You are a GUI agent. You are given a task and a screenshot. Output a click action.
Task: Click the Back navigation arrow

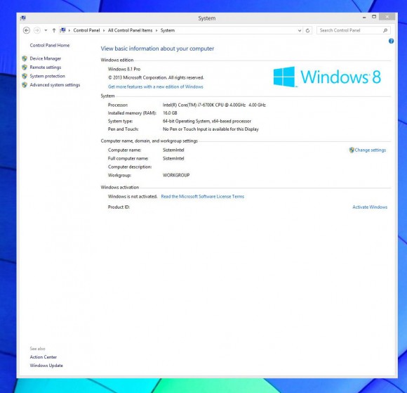(x=27, y=30)
